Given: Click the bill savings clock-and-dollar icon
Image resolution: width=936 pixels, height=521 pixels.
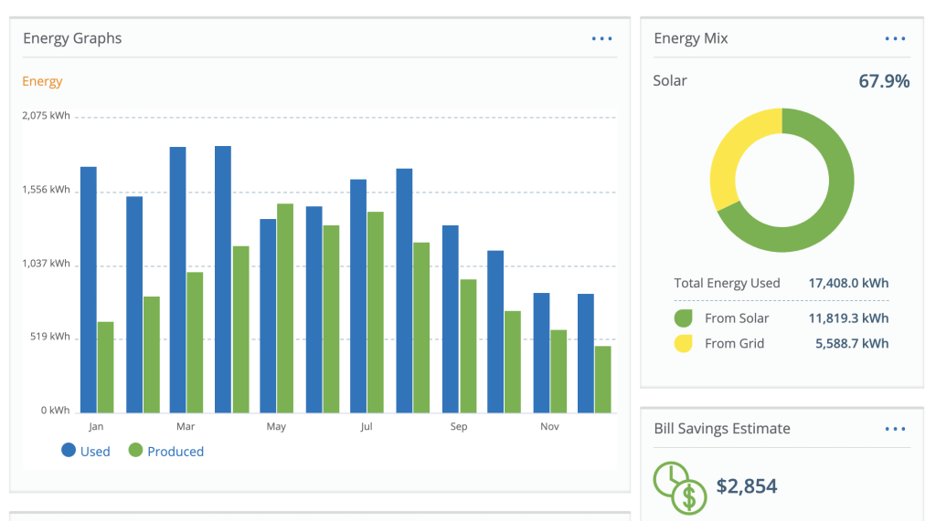Looking at the screenshot, I should pyautogui.click(x=680, y=487).
